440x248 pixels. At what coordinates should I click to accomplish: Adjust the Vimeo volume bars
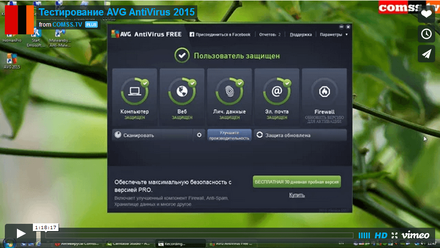coord(364,235)
